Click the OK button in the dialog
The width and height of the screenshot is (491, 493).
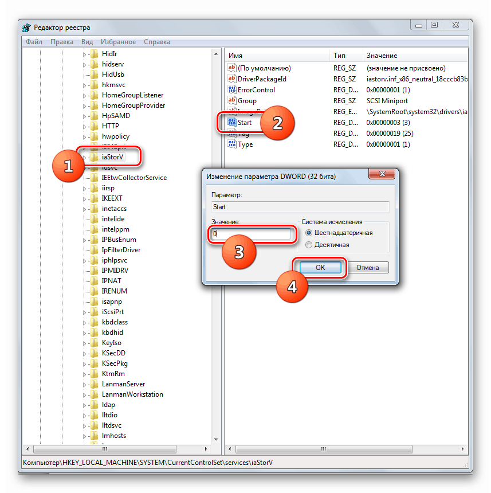coord(321,267)
